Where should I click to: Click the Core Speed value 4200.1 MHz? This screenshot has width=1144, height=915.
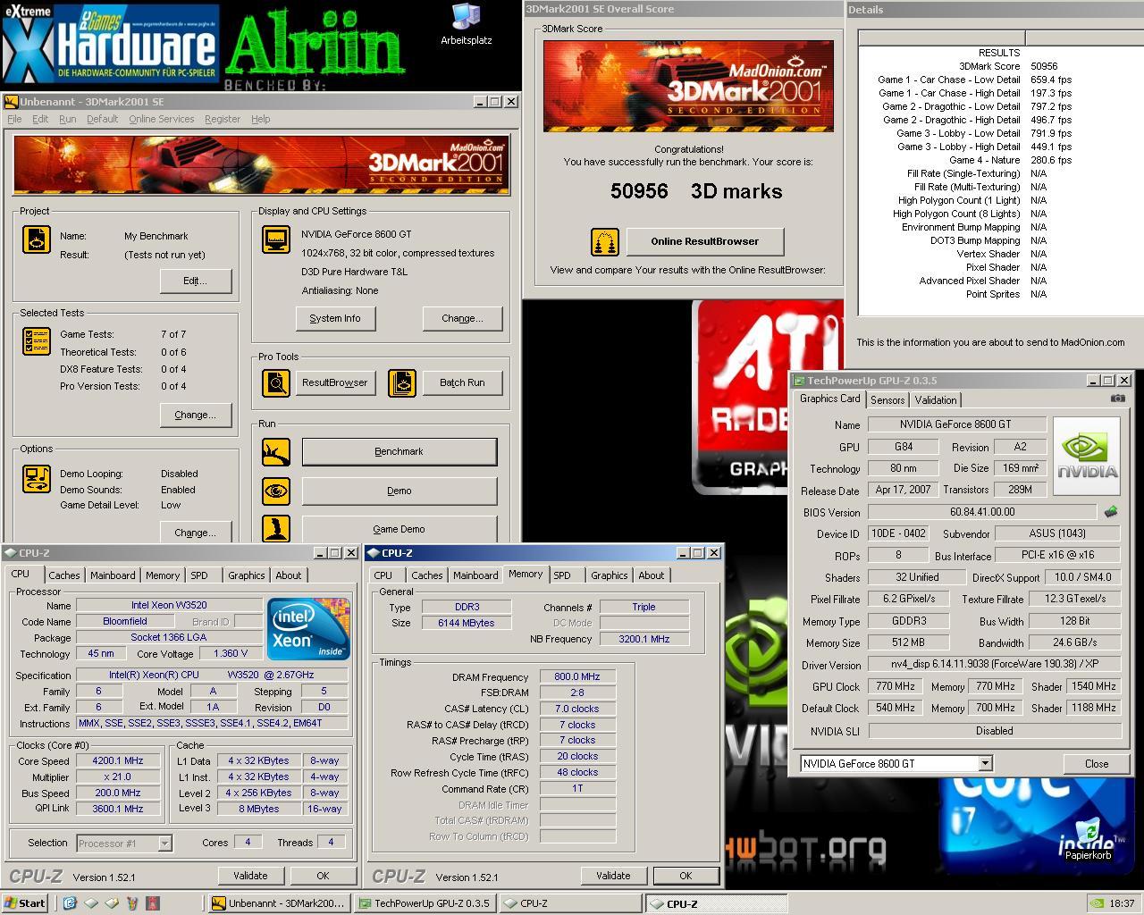click(118, 761)
